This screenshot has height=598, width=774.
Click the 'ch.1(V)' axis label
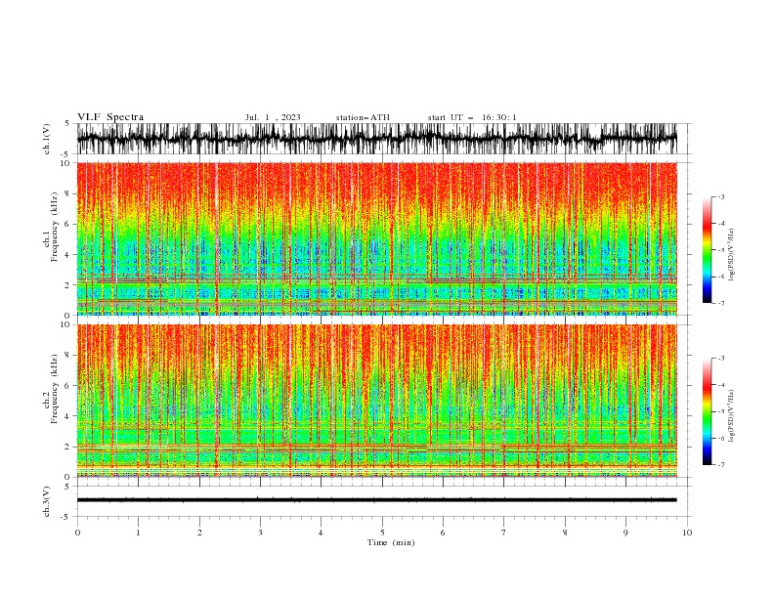pos(47,139)
